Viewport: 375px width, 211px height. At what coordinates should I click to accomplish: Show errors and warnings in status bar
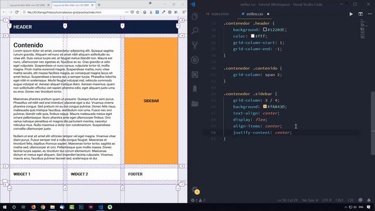[198, 200]
